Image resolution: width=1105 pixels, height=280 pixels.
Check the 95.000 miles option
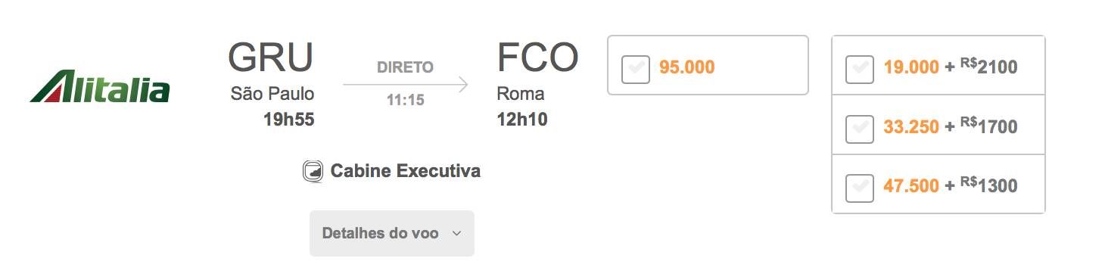[636, 68]
